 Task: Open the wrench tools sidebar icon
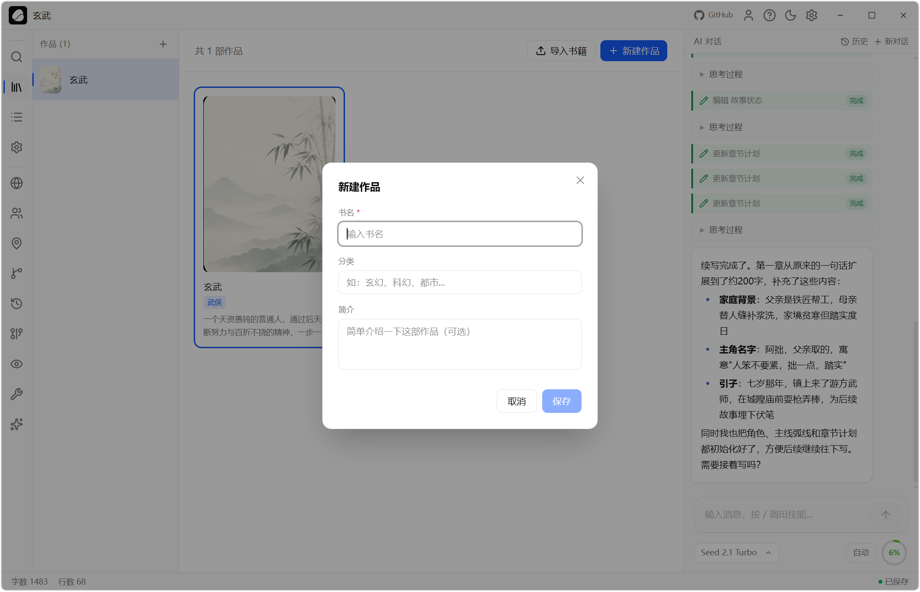(17, 394)
